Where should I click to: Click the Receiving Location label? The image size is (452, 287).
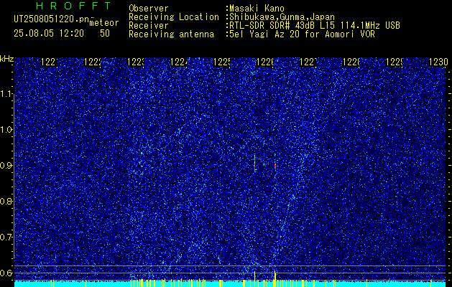point(174,17)
